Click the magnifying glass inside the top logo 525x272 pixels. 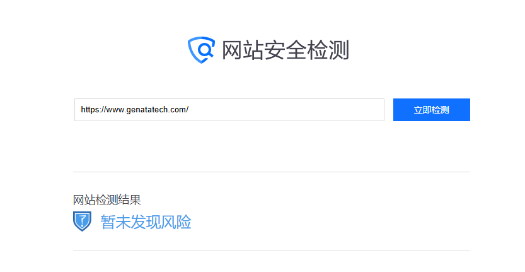(x=205, y=50)
